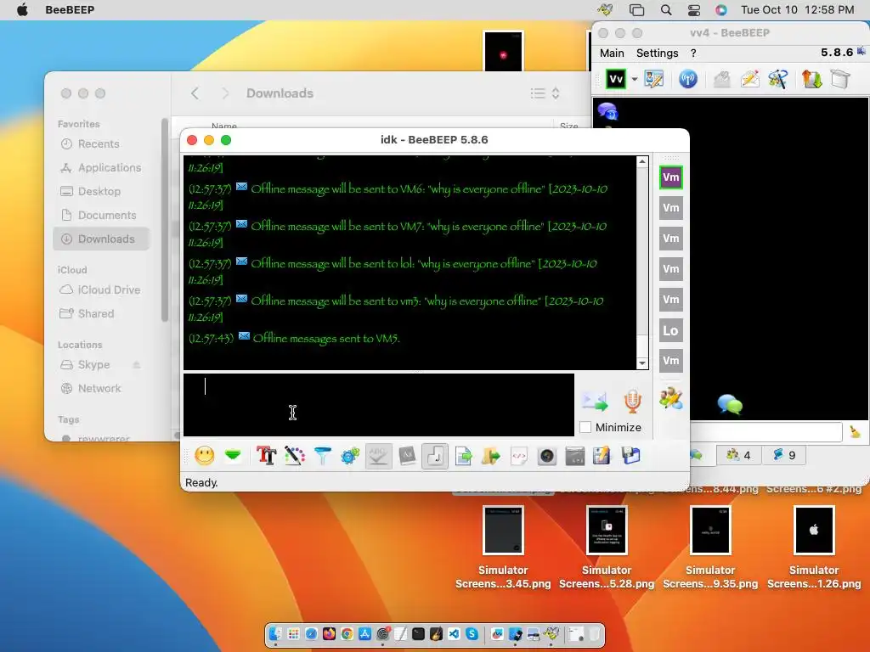870x652 pixels.
Task: Click the edit profile vCard icon
Action: (x=653, y=79)
